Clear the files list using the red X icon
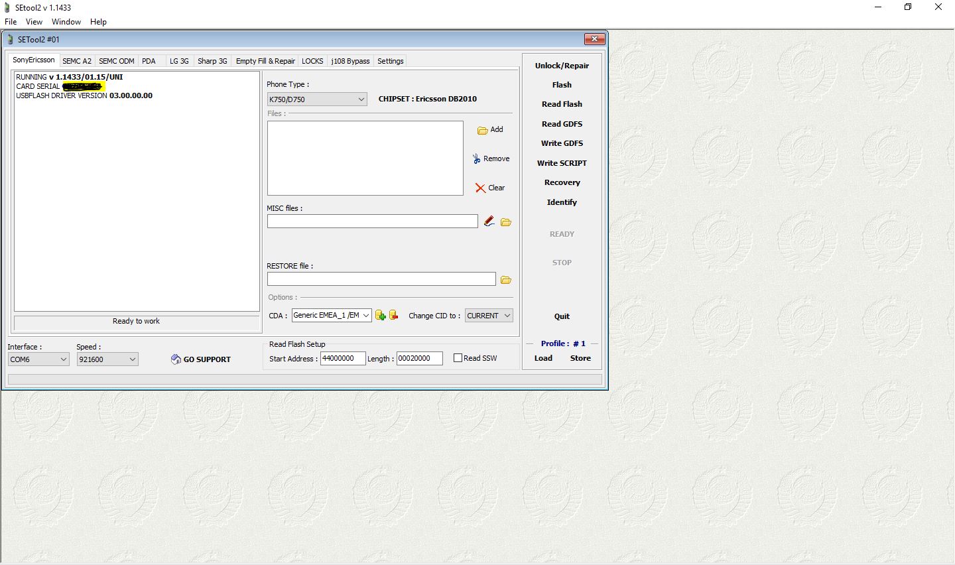The width and height of the screenshot is (955, 565). [481, 188]
